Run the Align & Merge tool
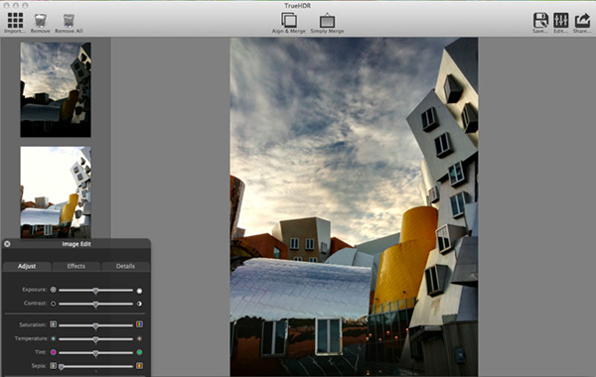Image resolution: width=596 pixels, height=377 pixels. tap(289, 20)
